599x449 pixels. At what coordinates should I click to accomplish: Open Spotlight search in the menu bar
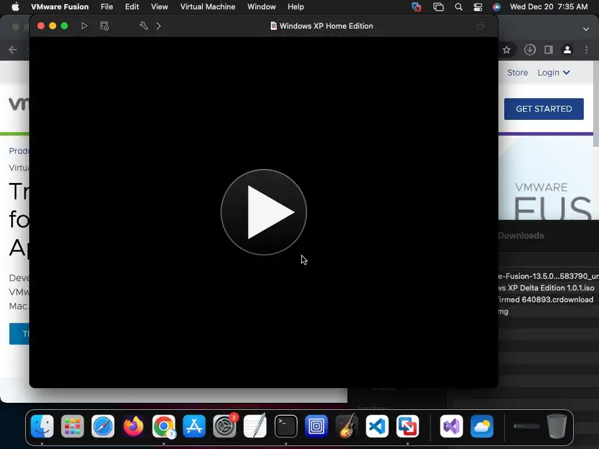(x=459, y=7)
